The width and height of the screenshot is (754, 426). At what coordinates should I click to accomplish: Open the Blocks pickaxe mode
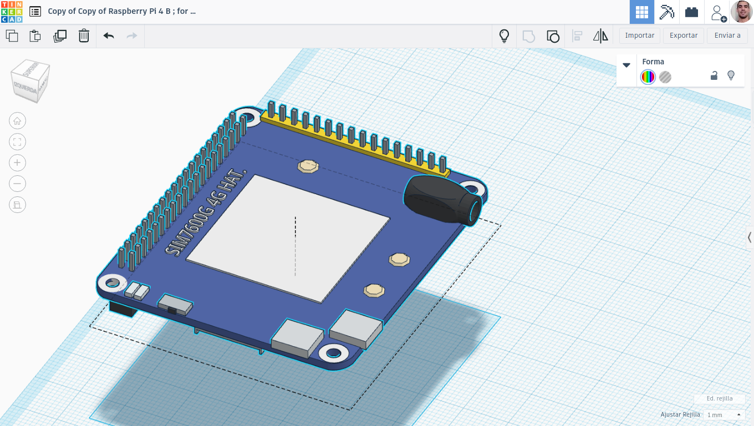pyautogui.click(x=666, y=12)
